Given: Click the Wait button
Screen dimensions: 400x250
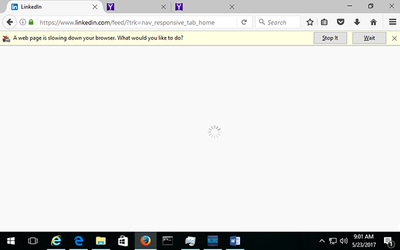Looking at the screenshot, I should coord(369,38).
